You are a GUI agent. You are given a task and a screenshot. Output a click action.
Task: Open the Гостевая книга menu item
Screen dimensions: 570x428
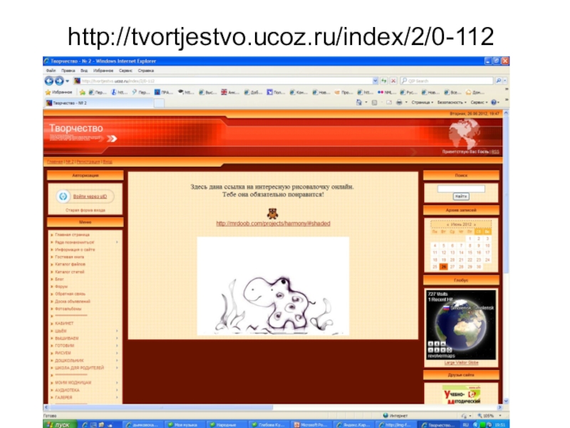click(69, 257)
